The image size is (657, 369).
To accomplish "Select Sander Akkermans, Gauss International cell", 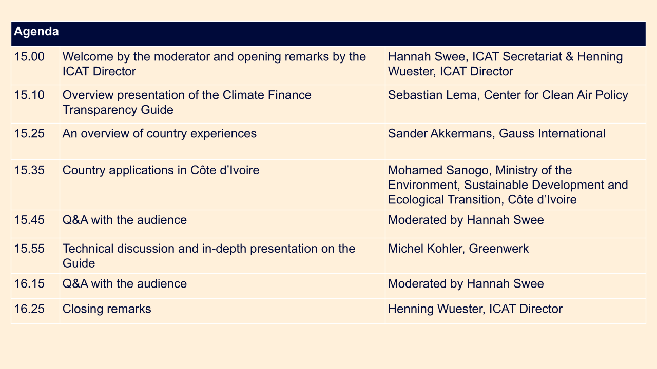I will (x=515, y=141).
